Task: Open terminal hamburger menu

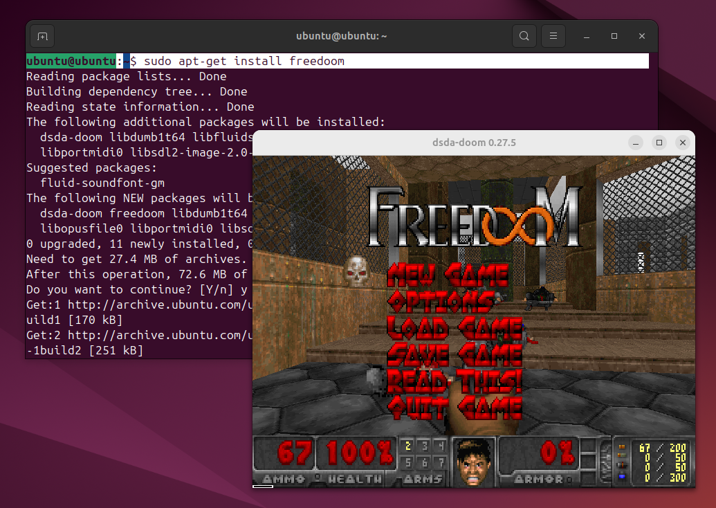Action: 553,36
